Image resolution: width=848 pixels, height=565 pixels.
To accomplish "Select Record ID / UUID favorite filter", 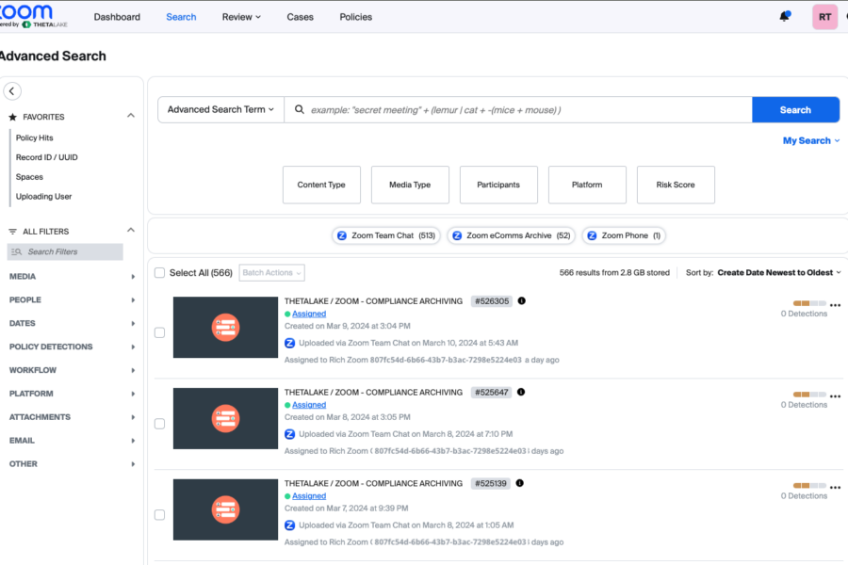I will [x=47, y=157].
